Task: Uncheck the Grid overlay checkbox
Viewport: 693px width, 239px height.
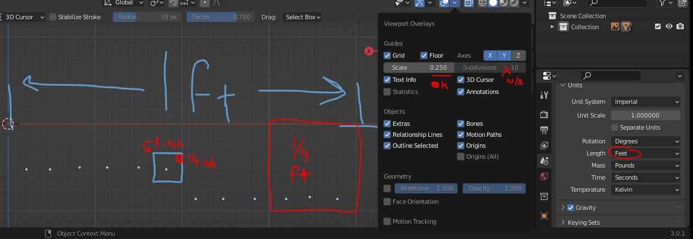Action: point(387,55)
